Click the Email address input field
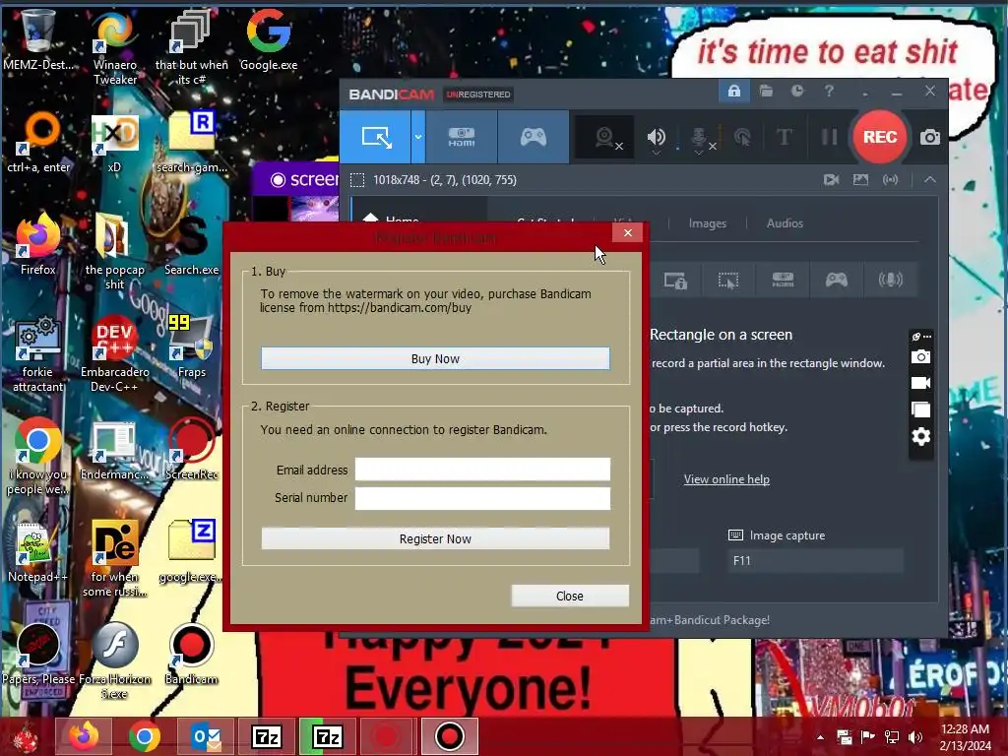 482,470
